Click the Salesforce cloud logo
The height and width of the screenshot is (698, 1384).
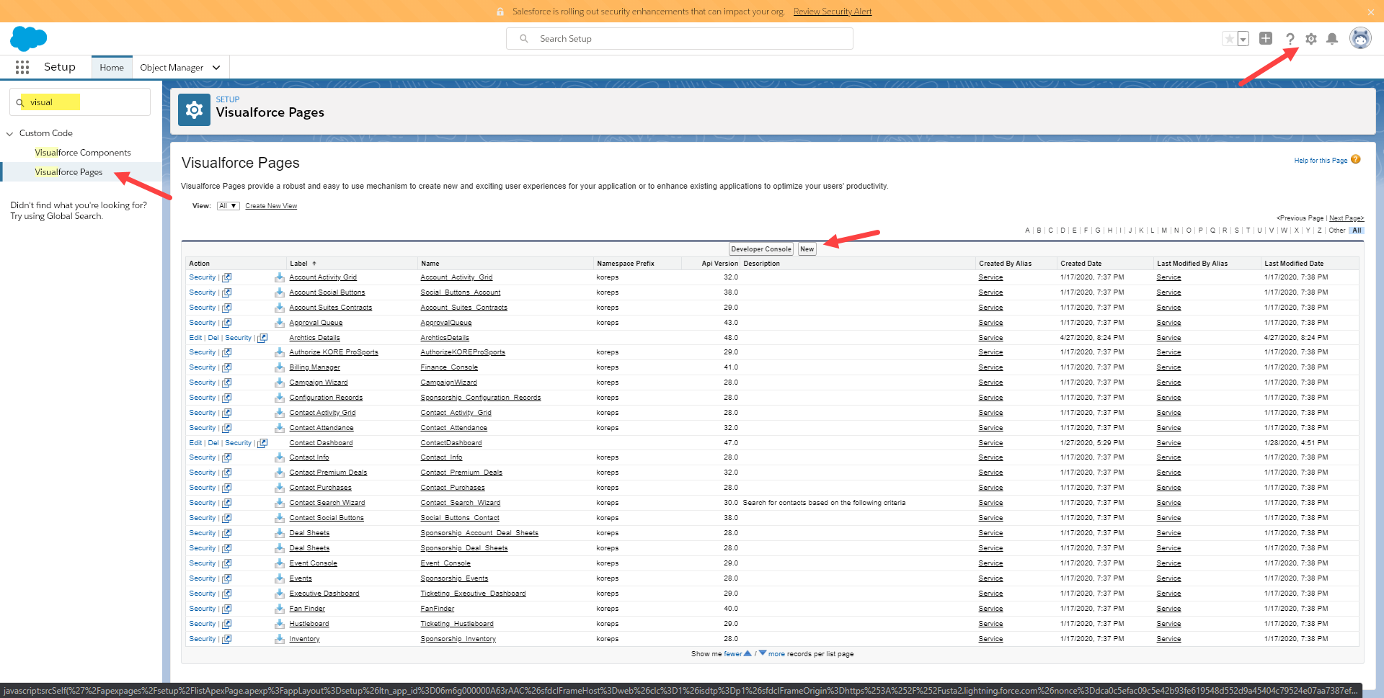29,38
